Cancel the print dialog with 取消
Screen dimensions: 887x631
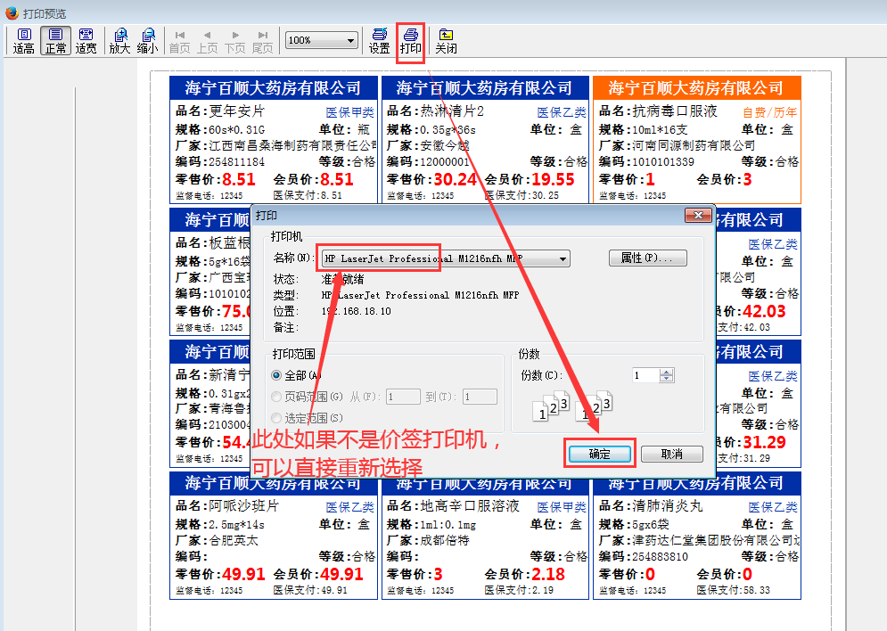(672, 454)
